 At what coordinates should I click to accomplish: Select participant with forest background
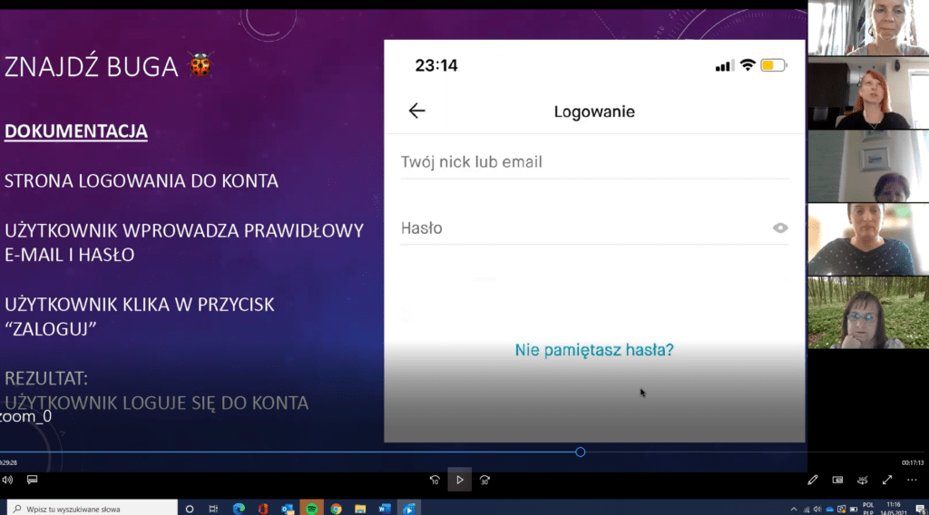pos(868,313)
